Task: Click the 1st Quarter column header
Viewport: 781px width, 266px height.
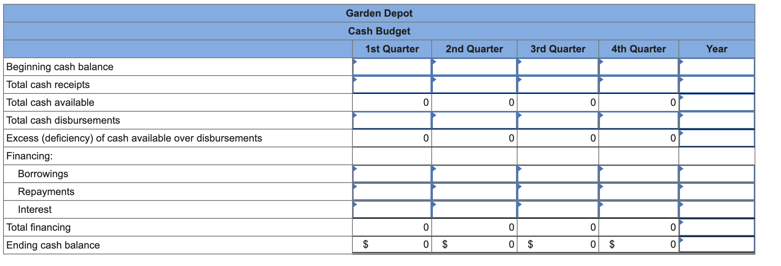Action: coord(391,49)
